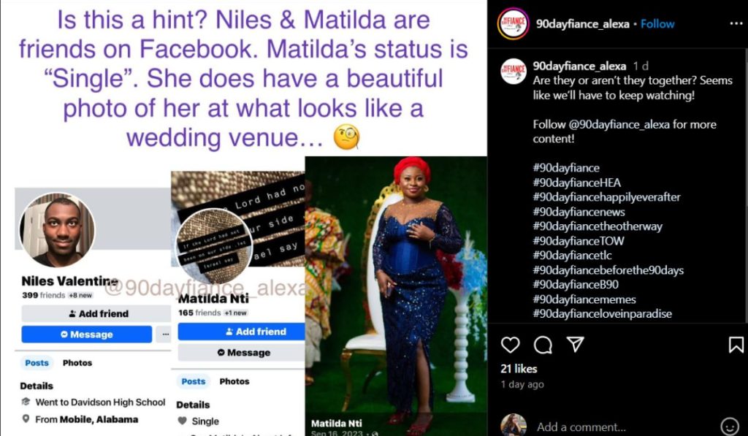Open Niles Valentine's round profile photo
Screen dimensions: 748x436
(57, 230)
